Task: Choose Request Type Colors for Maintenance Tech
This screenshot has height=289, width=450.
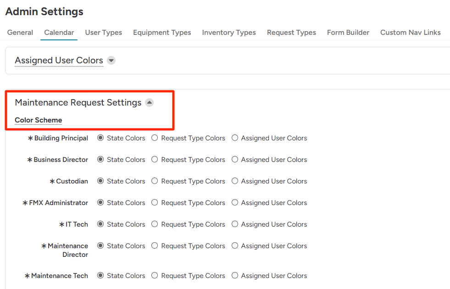Action: [x=155, y=276]
